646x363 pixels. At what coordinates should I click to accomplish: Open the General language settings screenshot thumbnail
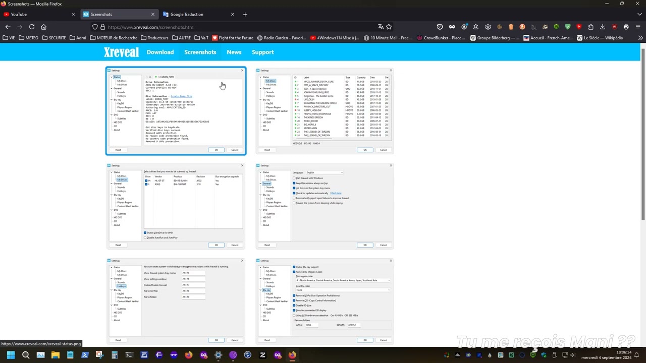tap(325, 206)
